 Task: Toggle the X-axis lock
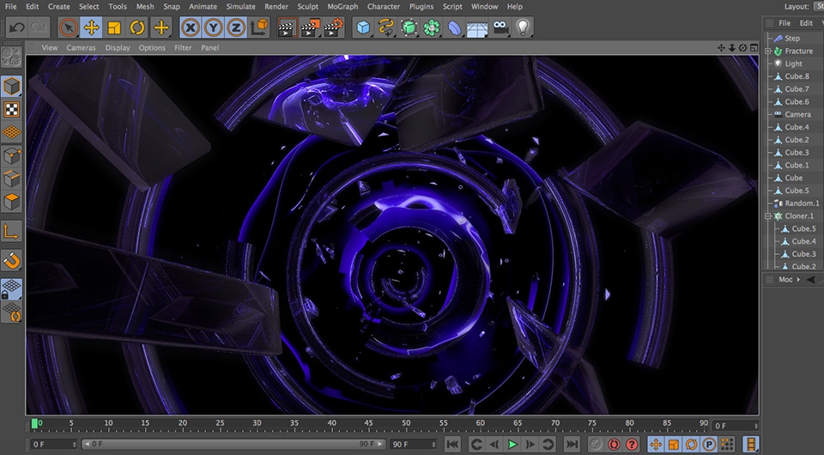click(191, 27)
